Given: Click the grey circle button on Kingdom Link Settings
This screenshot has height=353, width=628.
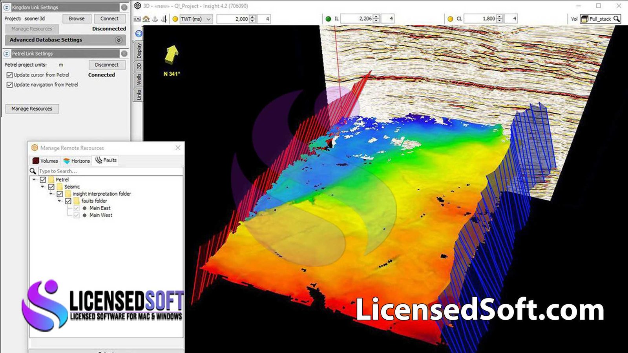Looking at the screenshot, I should coord(124,7).
